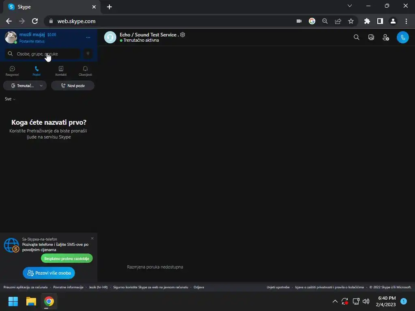The height and width of the screenshot is (311, 415).
Task: Open the conversation gallery icon
Action: pos(371,37)
